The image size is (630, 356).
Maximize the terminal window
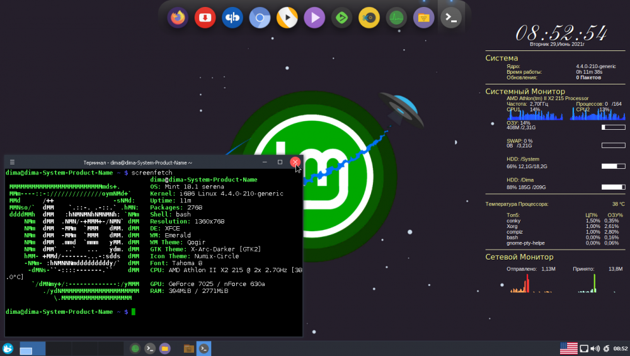click(280, 162)
